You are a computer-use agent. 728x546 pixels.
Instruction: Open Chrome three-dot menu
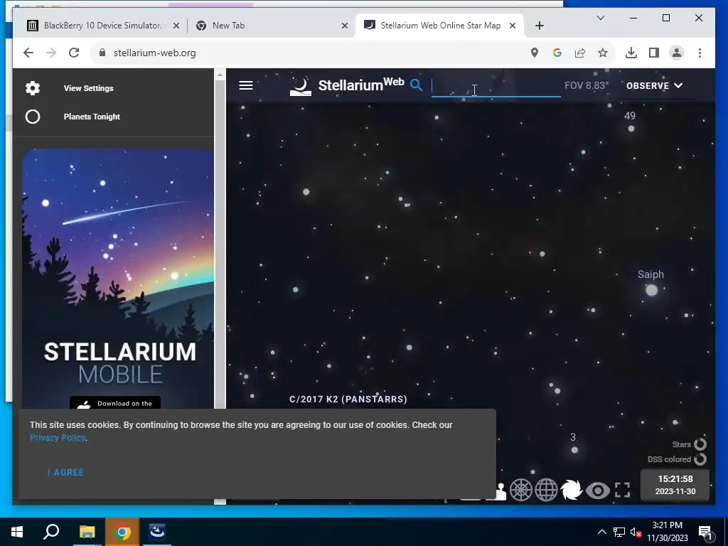700,53
